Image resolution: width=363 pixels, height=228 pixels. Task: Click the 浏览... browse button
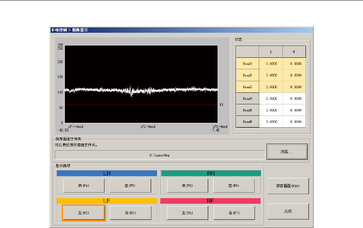[287, 152]
